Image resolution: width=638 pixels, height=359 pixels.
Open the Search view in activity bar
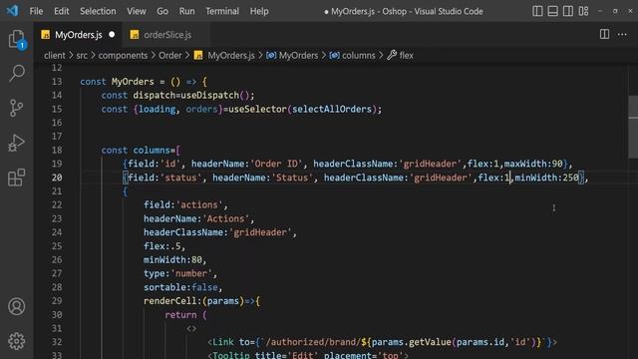click(17, 73)
